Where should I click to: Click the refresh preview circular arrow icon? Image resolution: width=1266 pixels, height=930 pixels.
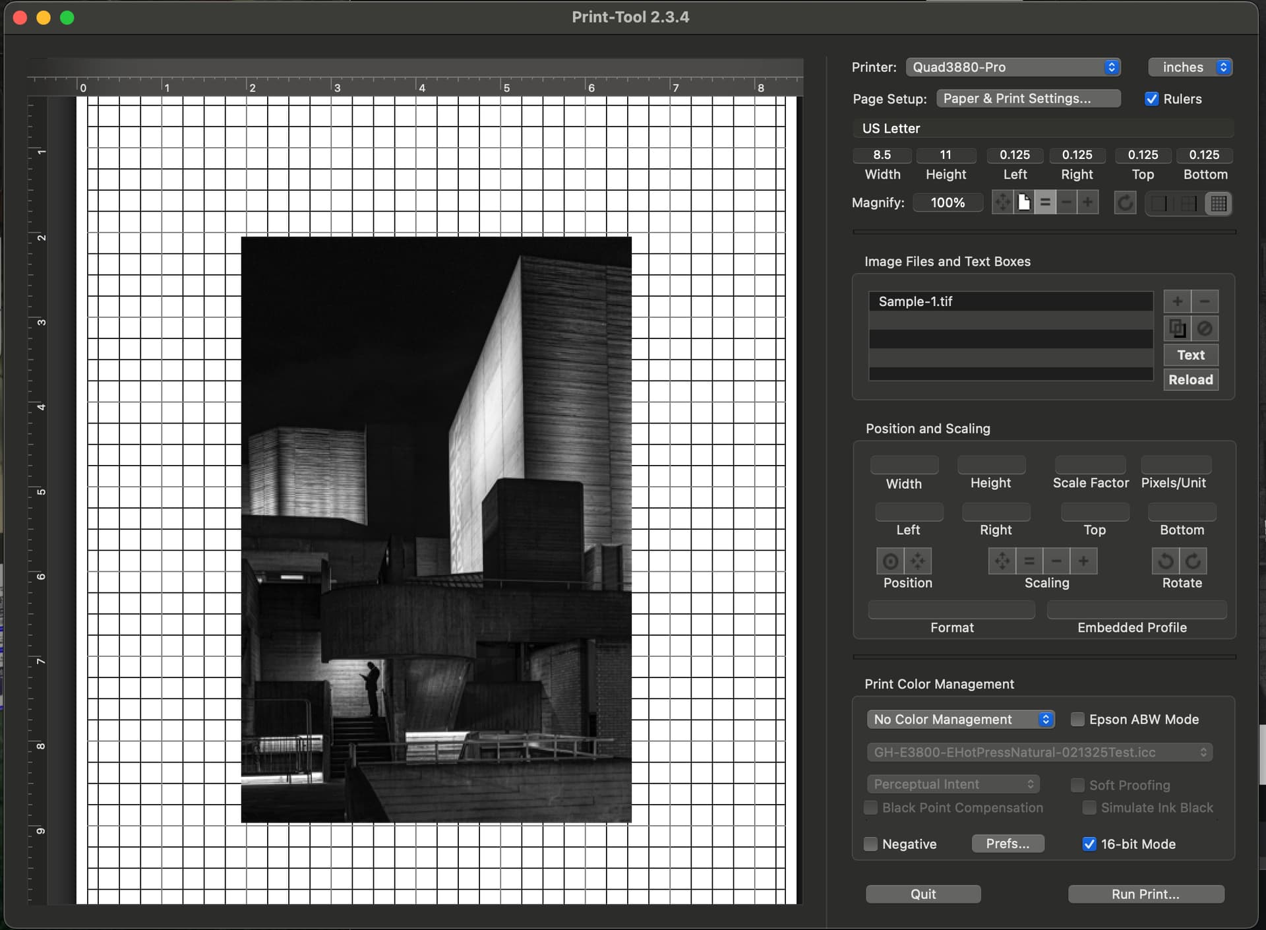click(x=1125, y=202)
